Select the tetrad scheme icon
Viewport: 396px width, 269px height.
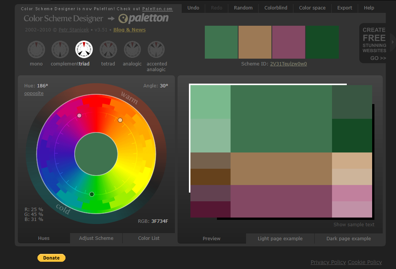click(108, 50)
